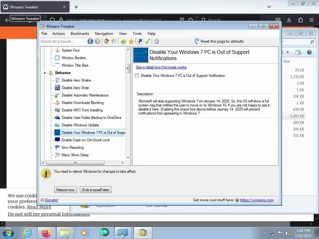This screenshot has width=319, height=239.
Task: Click the OneDrive cloud icon in tree
Action: 57,117
